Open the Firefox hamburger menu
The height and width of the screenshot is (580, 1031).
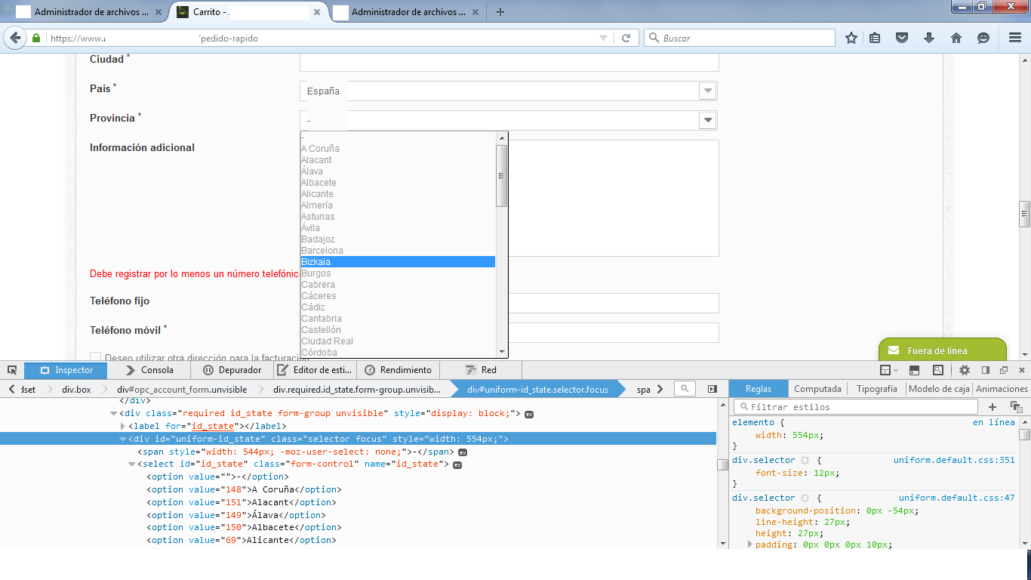(1015, 38)
